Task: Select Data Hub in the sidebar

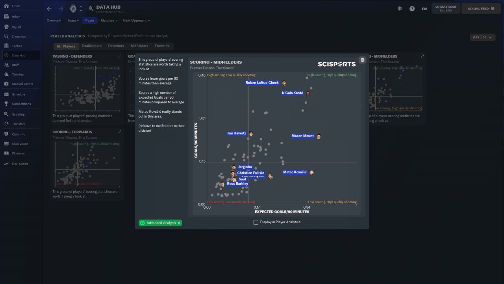Action: [20, 56]
